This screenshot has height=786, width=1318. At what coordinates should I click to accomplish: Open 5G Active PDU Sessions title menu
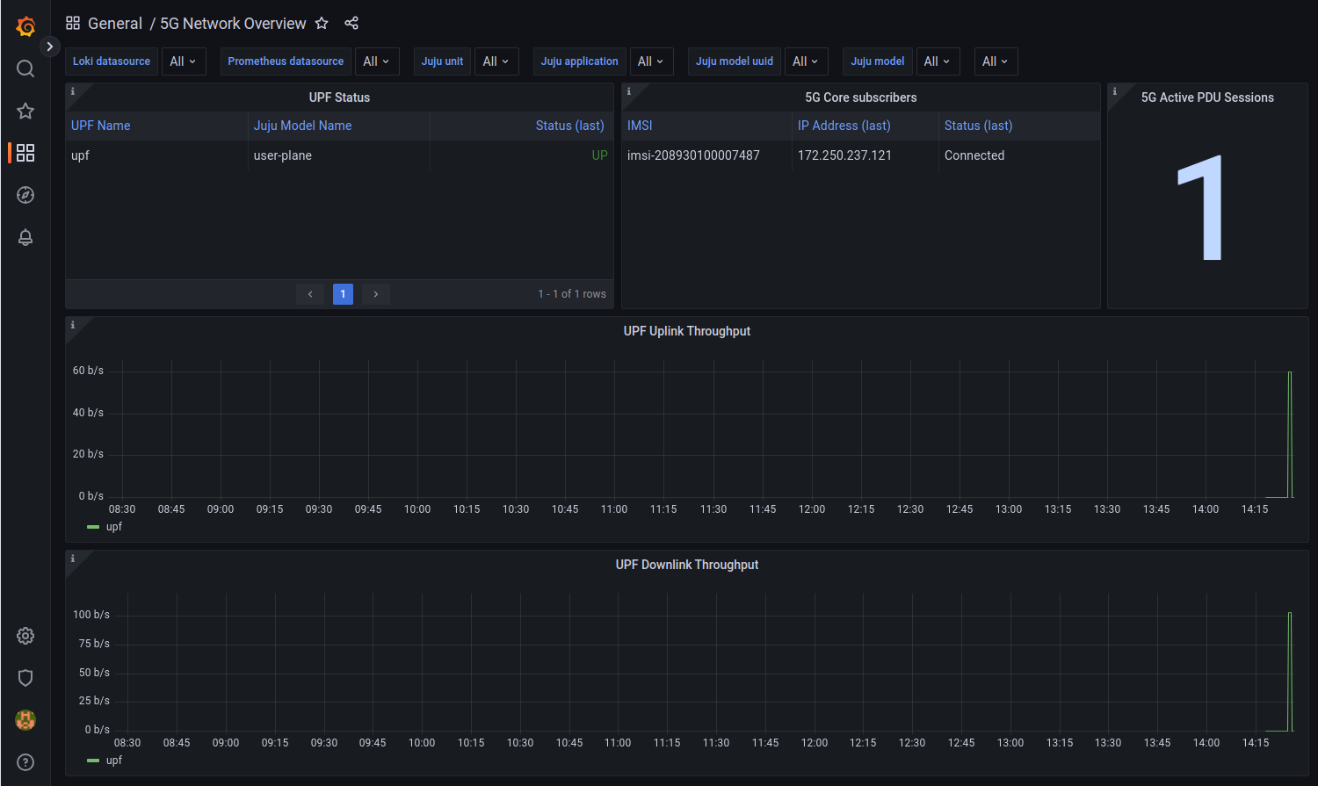pyautogui.click(x=1207, y=97)
